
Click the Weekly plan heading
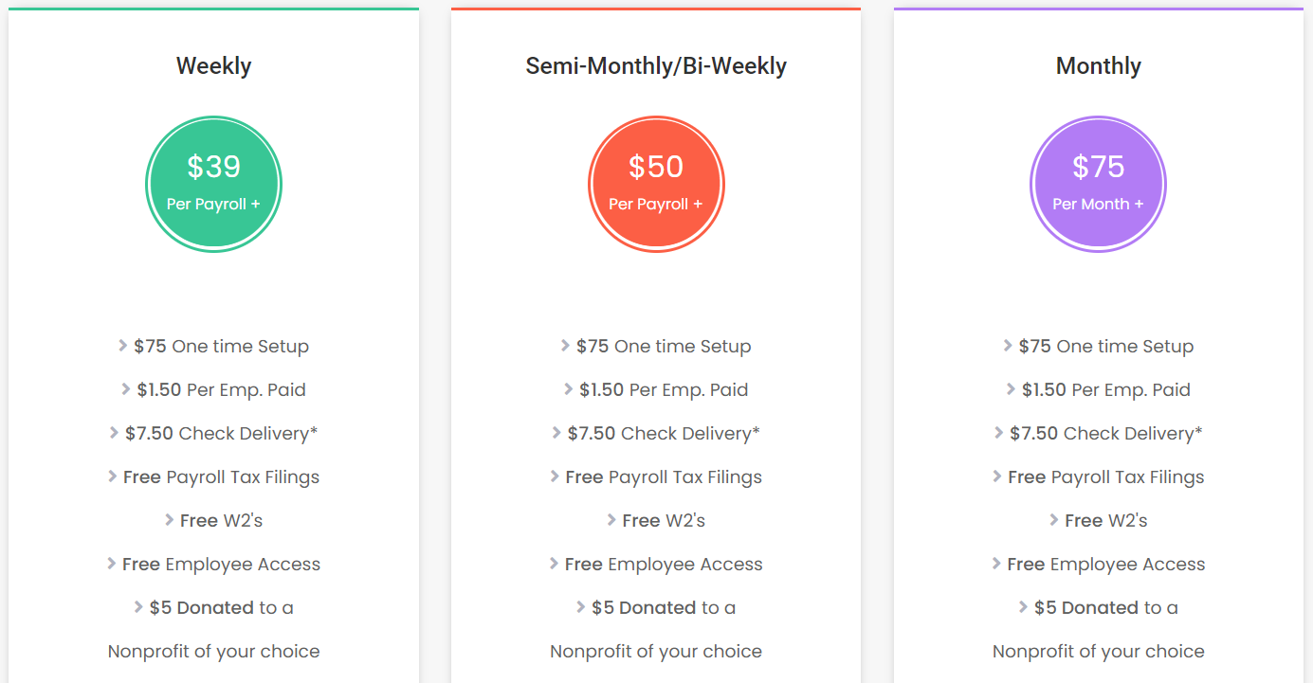[213, 66]
